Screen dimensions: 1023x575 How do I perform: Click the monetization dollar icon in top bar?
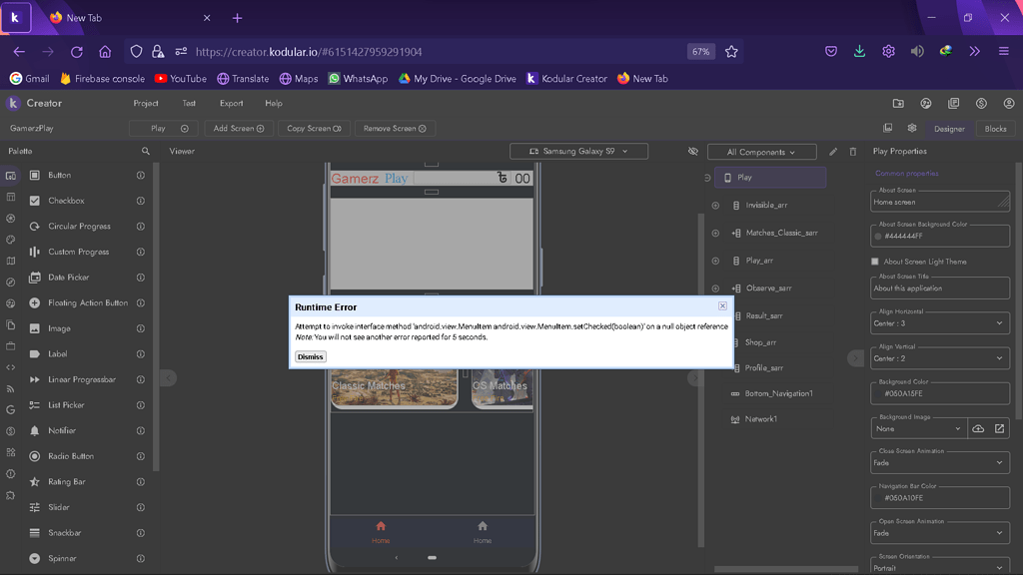(981, 102)
